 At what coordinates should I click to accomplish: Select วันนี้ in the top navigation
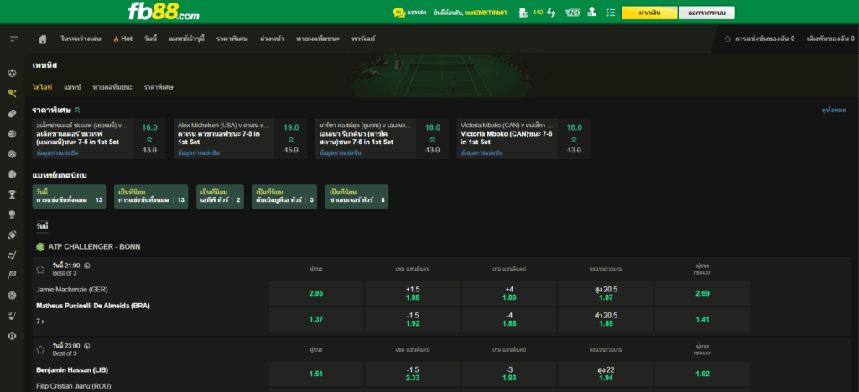(x=151, y=39)
